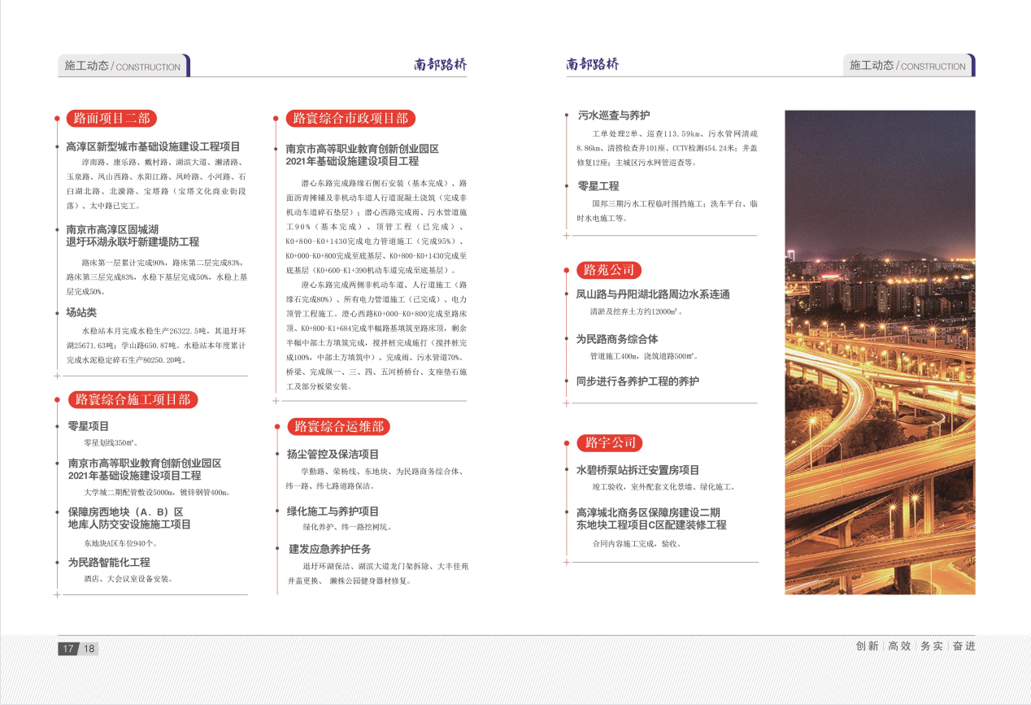Click 2021年基础设施建设项目工程 heading under 路寰综合施工项目部

134,476
